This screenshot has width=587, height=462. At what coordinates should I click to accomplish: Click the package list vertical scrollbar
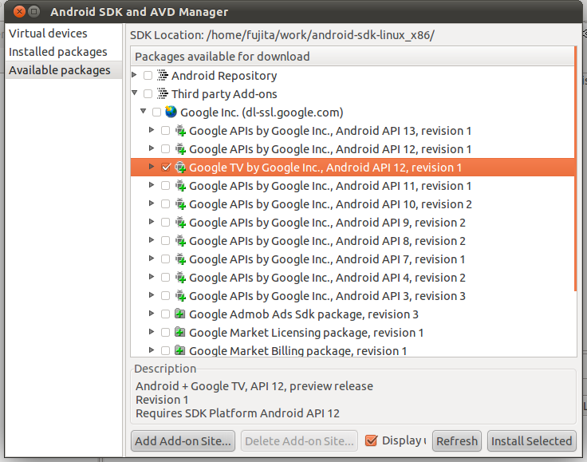(x=576, y=168)
